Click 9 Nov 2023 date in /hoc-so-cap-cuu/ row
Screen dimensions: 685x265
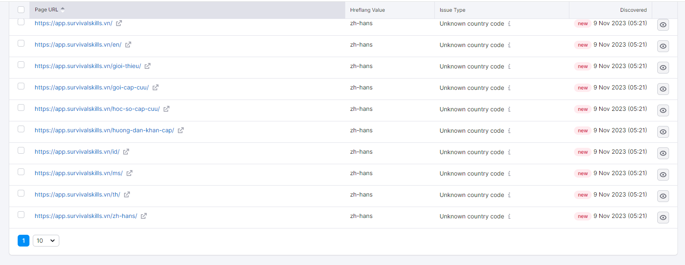[x=620, y=109]
